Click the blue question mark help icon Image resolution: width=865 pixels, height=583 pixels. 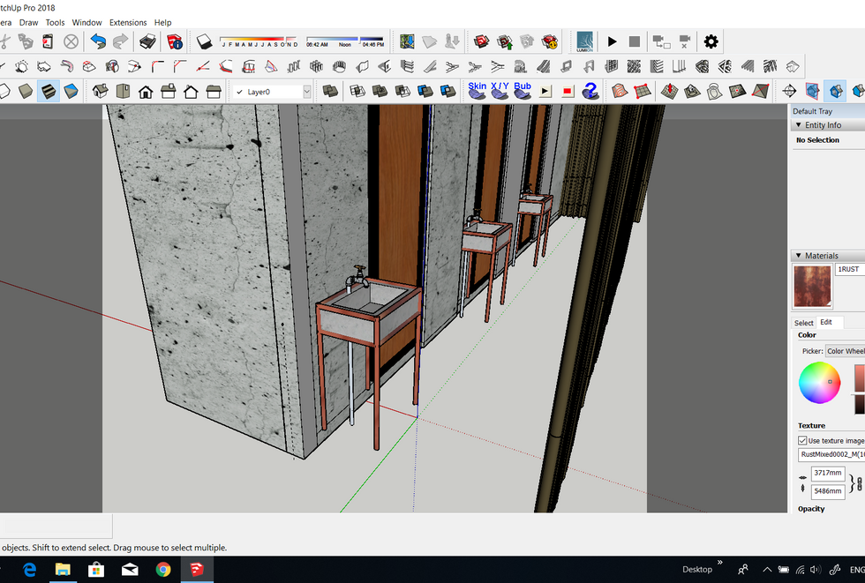point(590,91)
